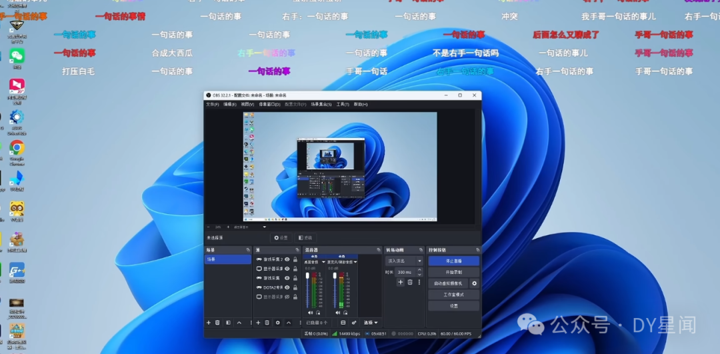Undock the 控制按钮 panel with float icon
This screenshot has width=720, height=354.
pyautogui.click(x=477, y=250)
